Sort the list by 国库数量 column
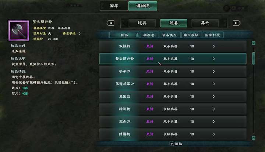This screenshot has width=265, height=152. point(213,35)
